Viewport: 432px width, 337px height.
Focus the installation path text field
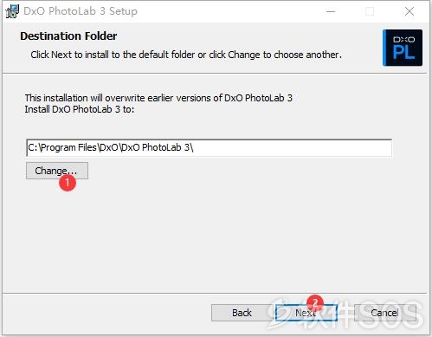[209, 147]
